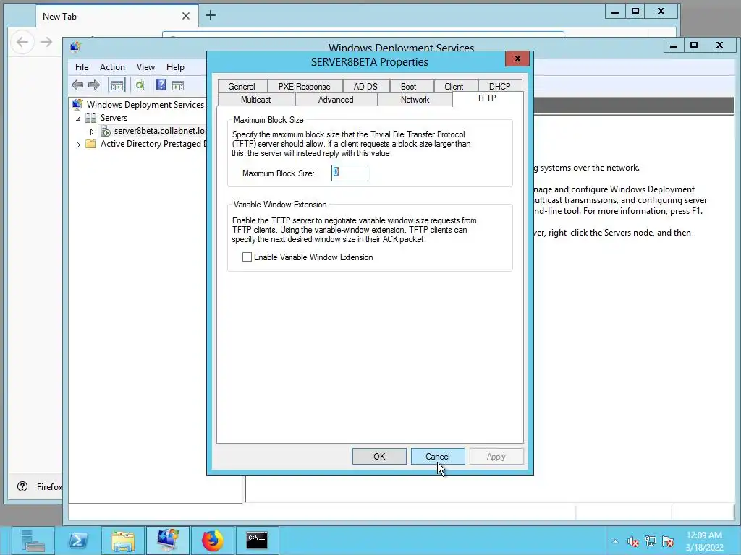Click Windows Deployment Services taskbar icon

pyautogui.click(x=168, y=541)
